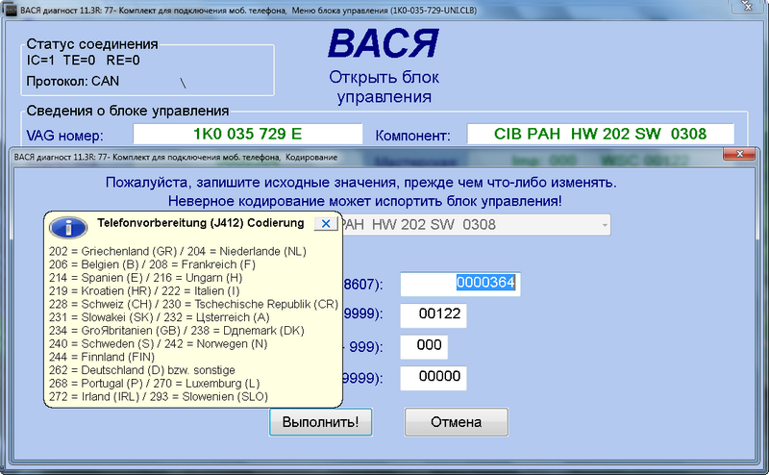Click the VAG номер: label
This screenshot has height=475, width=769.
coord(64,136)
